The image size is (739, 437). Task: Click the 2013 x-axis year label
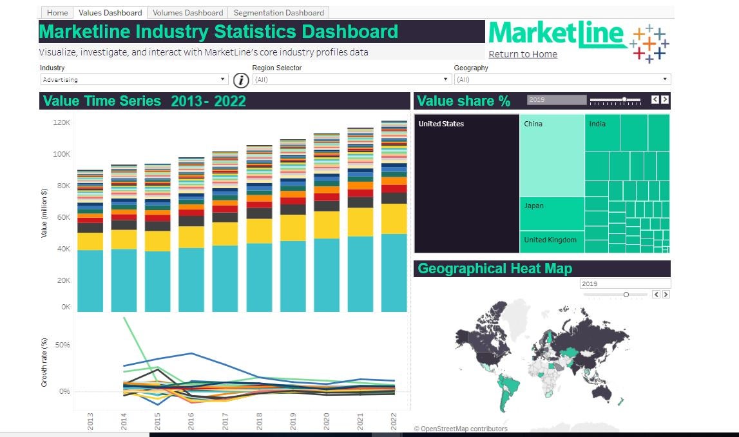(x=90, y=421)
